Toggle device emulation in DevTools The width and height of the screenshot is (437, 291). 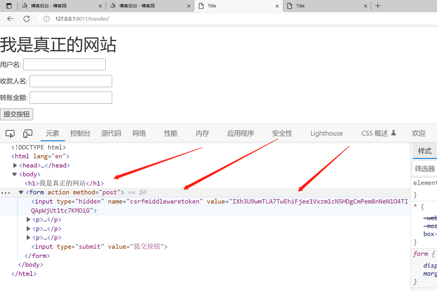(28, 134)
